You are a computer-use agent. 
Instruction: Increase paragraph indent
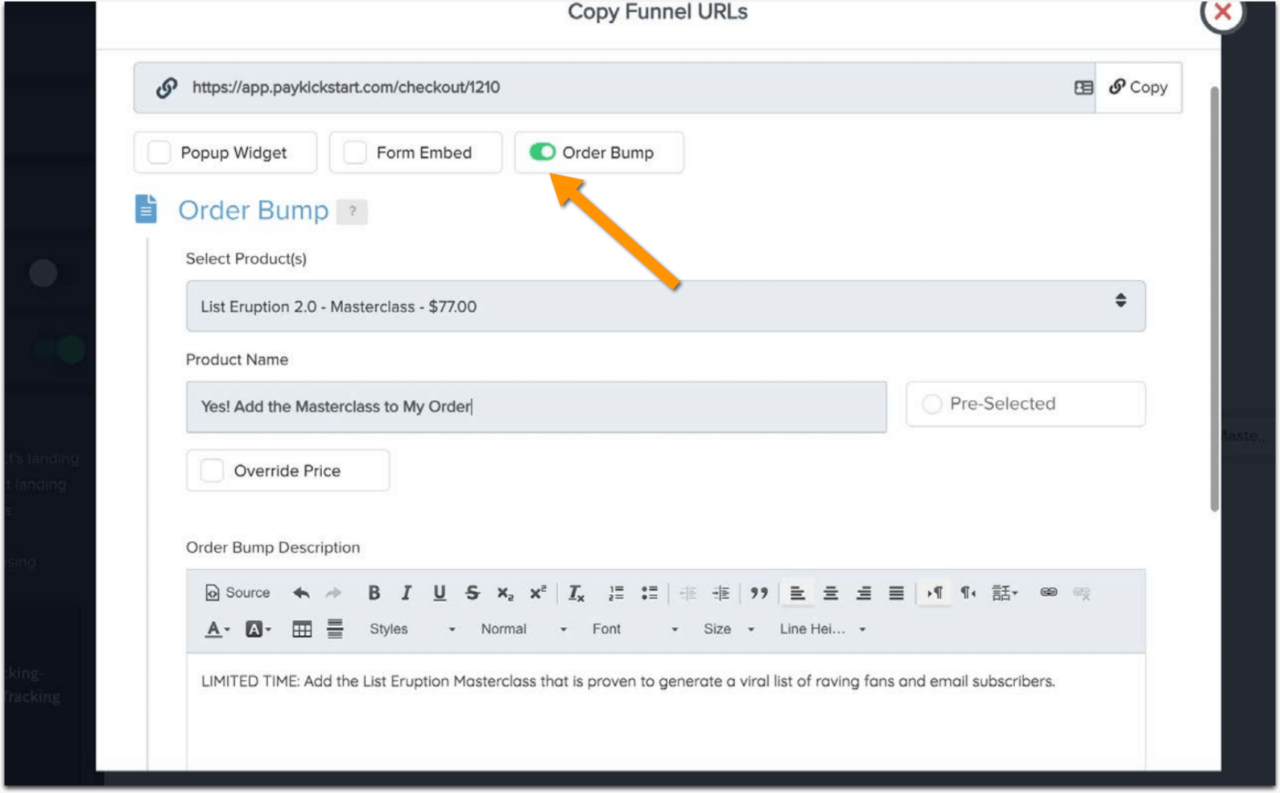(x=721, y=593)
